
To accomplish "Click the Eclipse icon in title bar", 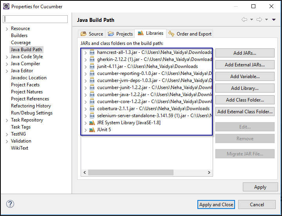I will click(6, 7).
